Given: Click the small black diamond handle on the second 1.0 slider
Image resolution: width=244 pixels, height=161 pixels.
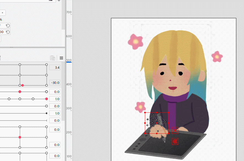Looking at the screenshot, I should pyautogui.click(x=47, y=113).
